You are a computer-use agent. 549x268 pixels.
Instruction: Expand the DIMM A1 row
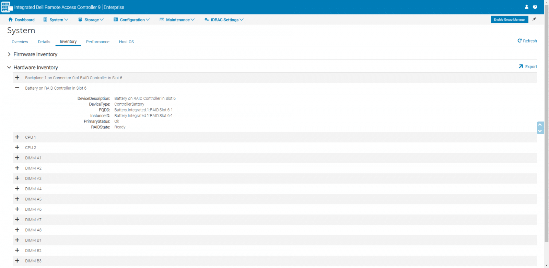point(17,158)
